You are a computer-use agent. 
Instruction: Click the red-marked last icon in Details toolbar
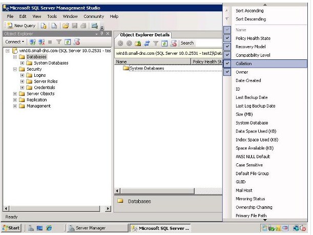pos(174,43)
